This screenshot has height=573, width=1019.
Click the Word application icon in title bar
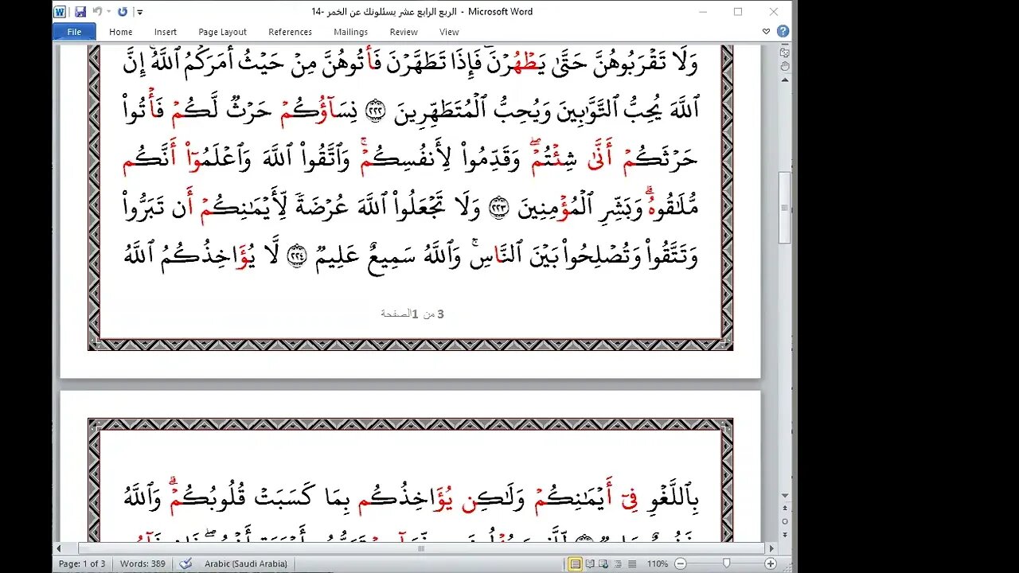[x=61, y=12]
